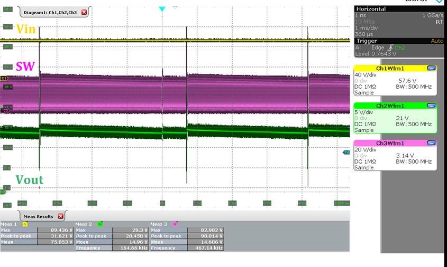Select the Meas 2 Mean value 14.96 V

(130, 242)
